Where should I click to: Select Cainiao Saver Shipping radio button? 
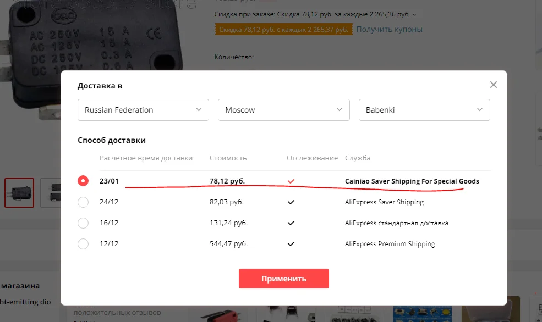(83, 181)
